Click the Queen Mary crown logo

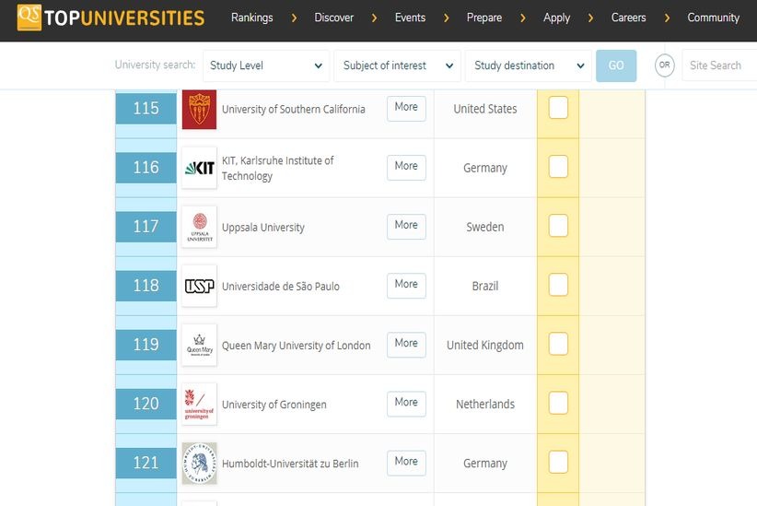point(199,345)
